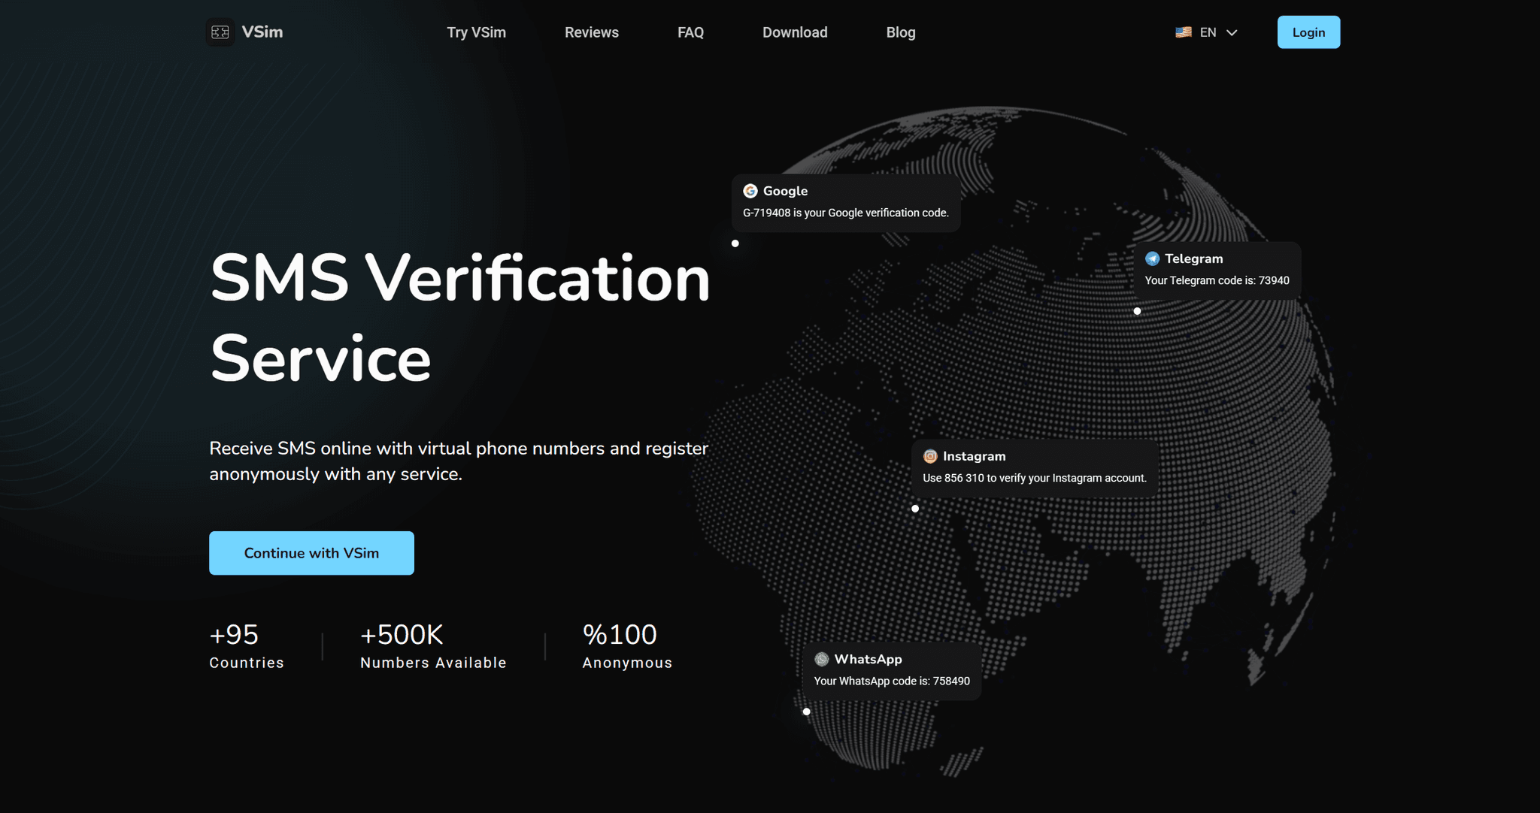Click the white dot below Google card
The image size is (1540, 813).
coord(735,243)
